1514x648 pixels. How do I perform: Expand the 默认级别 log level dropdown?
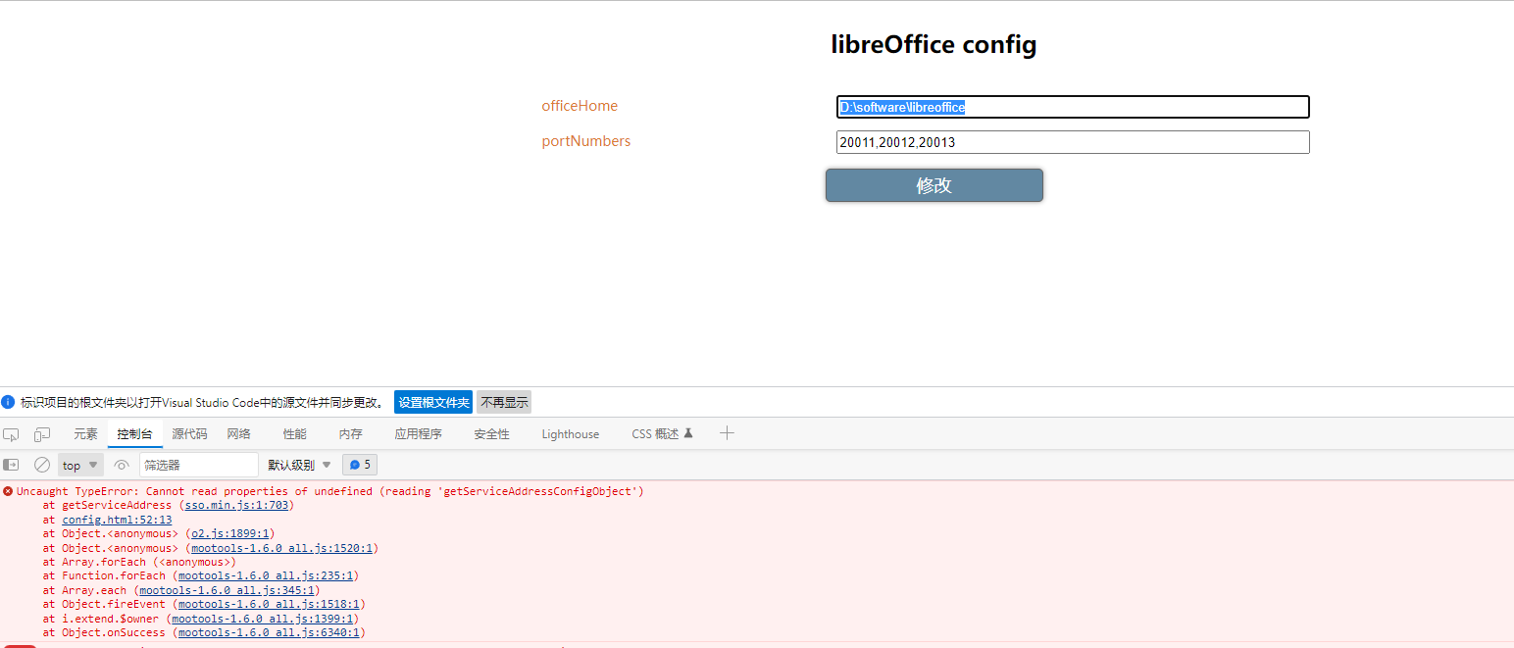point(300,465)
